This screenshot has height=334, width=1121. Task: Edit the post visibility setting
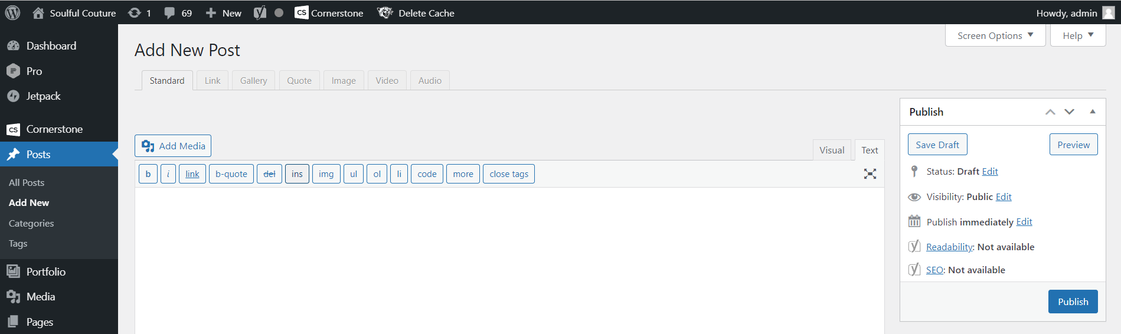click(x=1003, y=197)
